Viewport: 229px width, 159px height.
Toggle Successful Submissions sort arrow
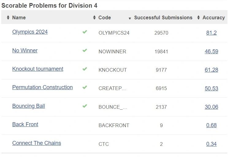point(130,18)
